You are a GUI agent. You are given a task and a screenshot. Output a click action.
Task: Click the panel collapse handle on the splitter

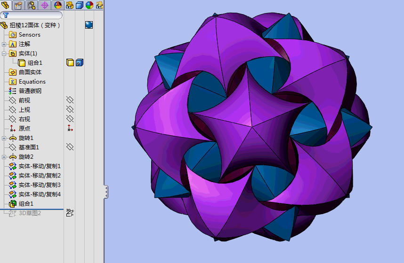pyautogui.click(x=106, y=192)
